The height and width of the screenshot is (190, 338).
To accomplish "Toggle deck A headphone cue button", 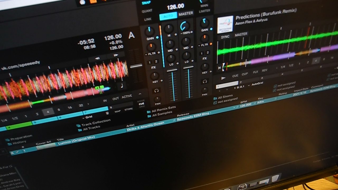I will (x=156, y=91).
